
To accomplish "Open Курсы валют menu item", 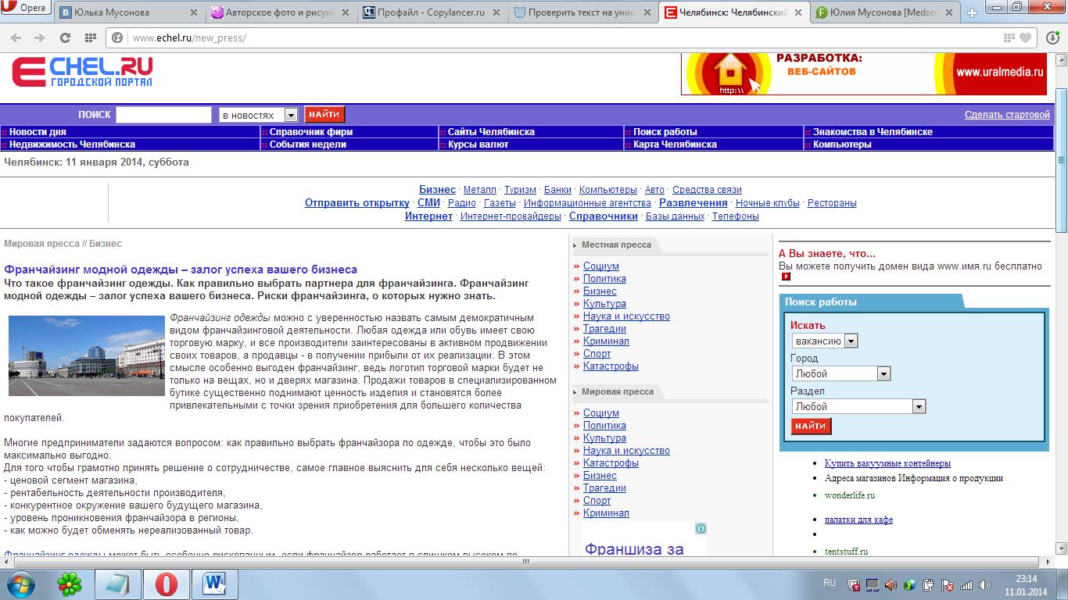I will (x=478, y=145).
